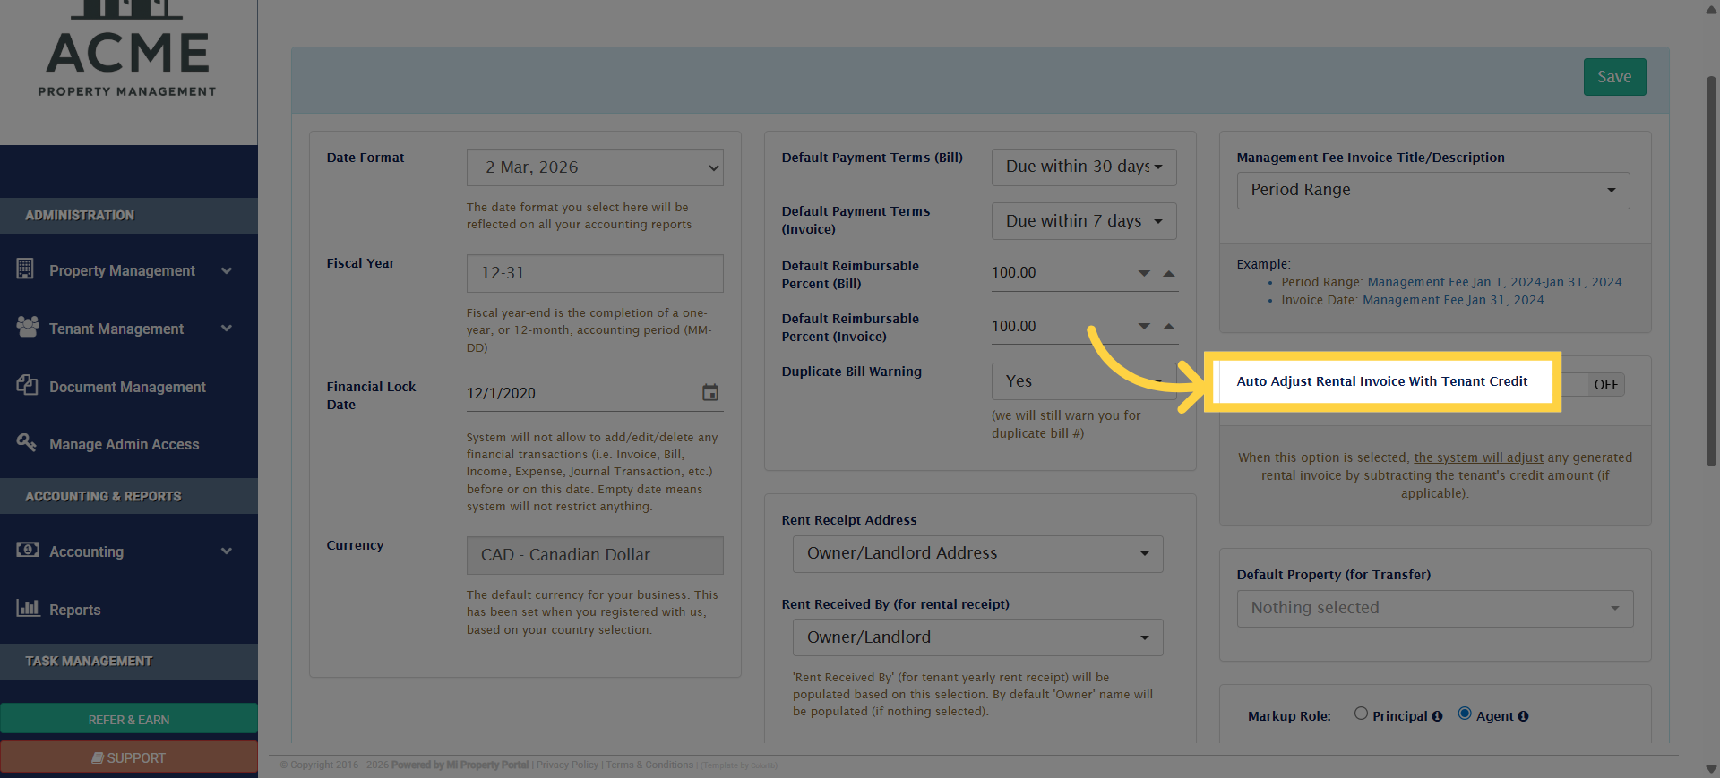Click the Tenant Management people icon

click(28, 327)
